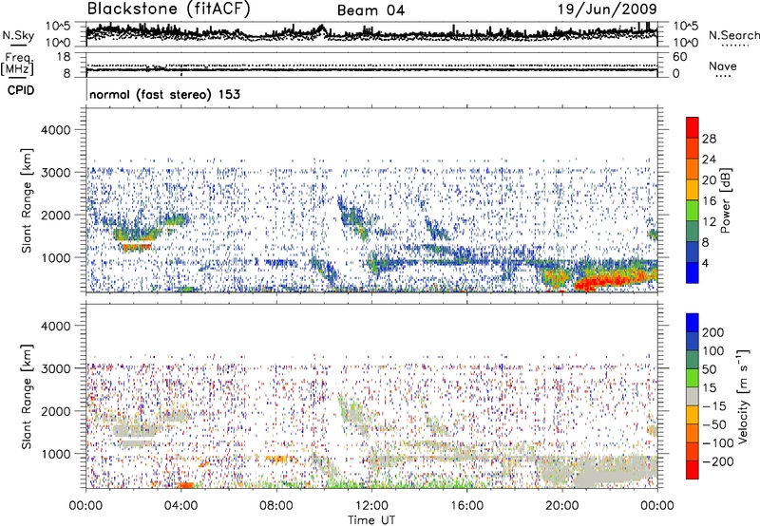Click the 'Time UT' axis label
The image size is (760, 526).
click(371, 520)
